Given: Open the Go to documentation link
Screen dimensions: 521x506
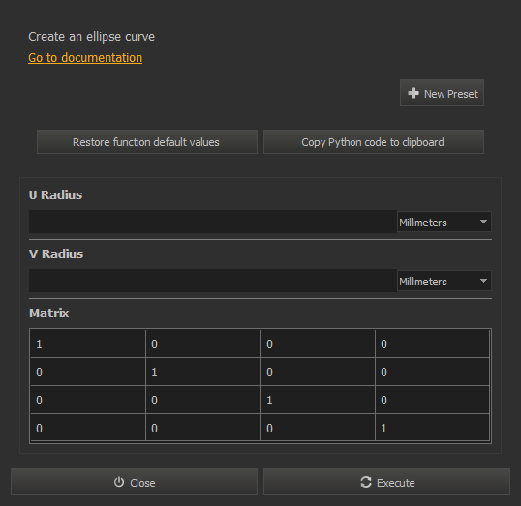Looking at the screenshot, I should (85, 58).
